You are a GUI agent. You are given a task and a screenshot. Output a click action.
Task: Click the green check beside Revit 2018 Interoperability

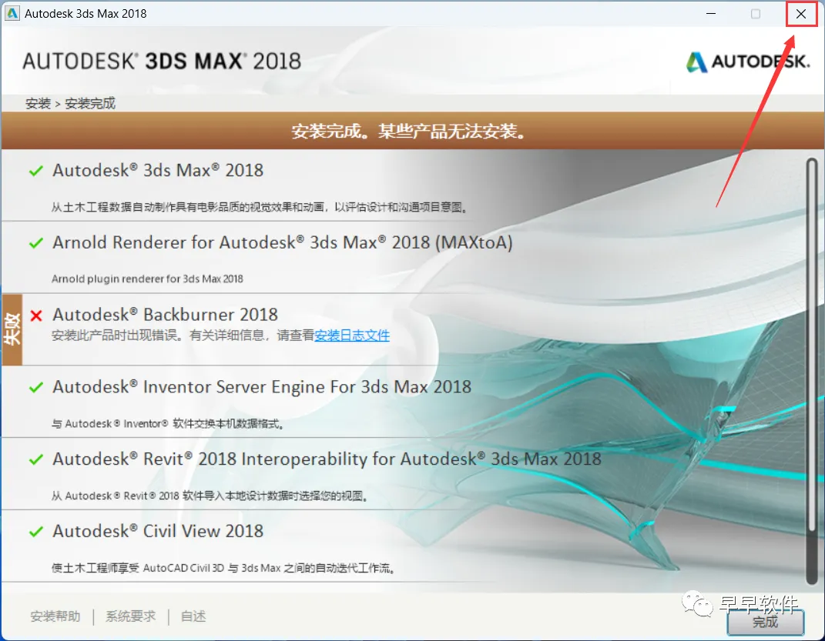point(35,459)
